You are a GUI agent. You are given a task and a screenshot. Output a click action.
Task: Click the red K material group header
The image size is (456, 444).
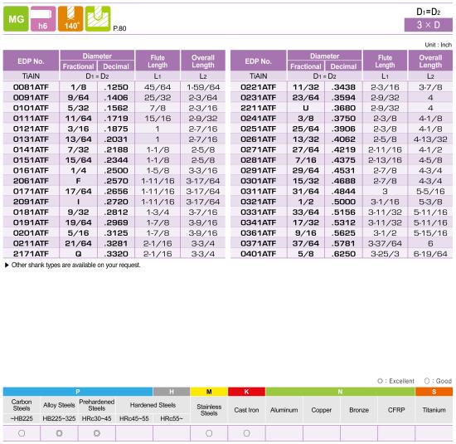point(246,392)
